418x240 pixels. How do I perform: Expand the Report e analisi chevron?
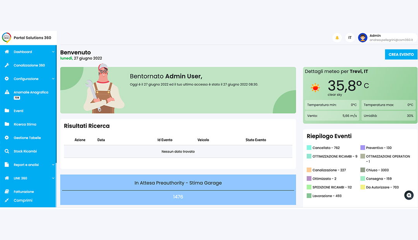(x=53, y=165)
